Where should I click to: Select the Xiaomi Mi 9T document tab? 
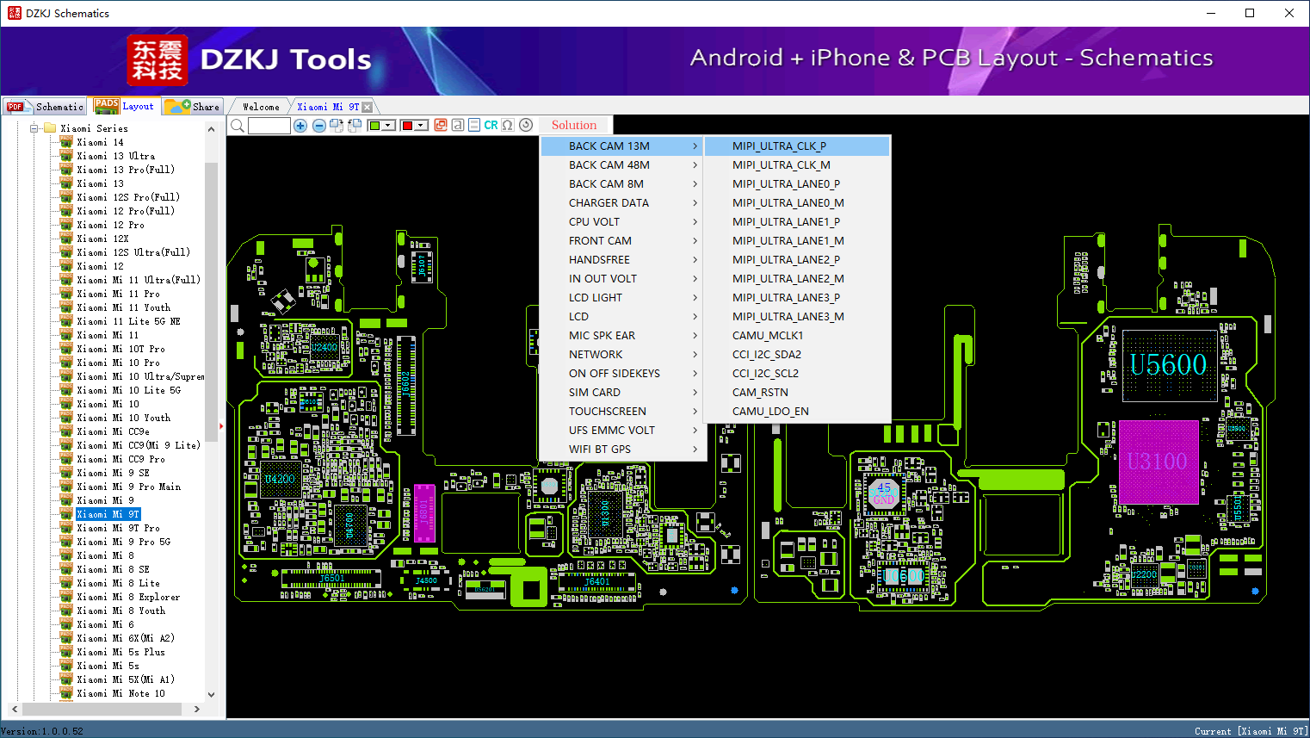tap(328, 107)
